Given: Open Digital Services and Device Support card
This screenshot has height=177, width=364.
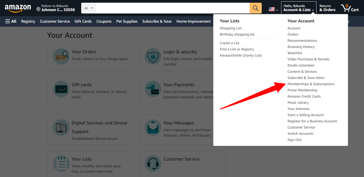Looking at the screenshot, I should pyautogui.click(x=99, y=127).
